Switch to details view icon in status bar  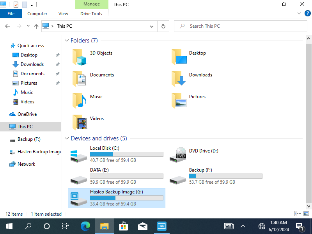point(298,213)
